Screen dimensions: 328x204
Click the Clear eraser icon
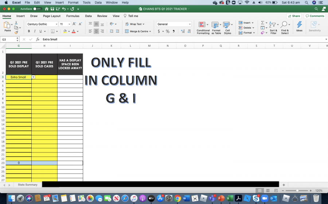point(262,33)
